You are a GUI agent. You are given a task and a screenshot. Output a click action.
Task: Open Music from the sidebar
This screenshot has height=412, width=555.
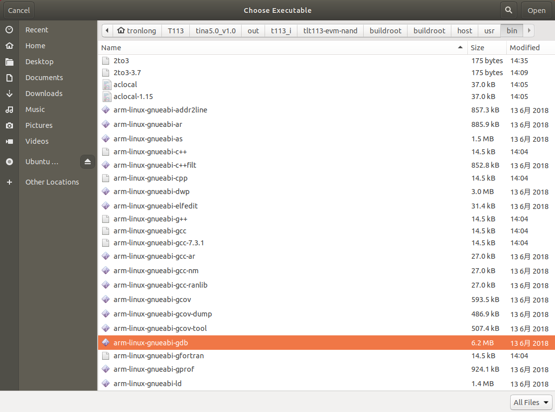coord(35,109)
